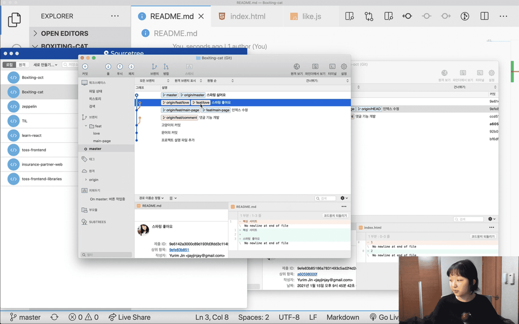Open the path name sort (경로 이름순 정렬) dropdown
519x324 pixels.
point(151,198)
